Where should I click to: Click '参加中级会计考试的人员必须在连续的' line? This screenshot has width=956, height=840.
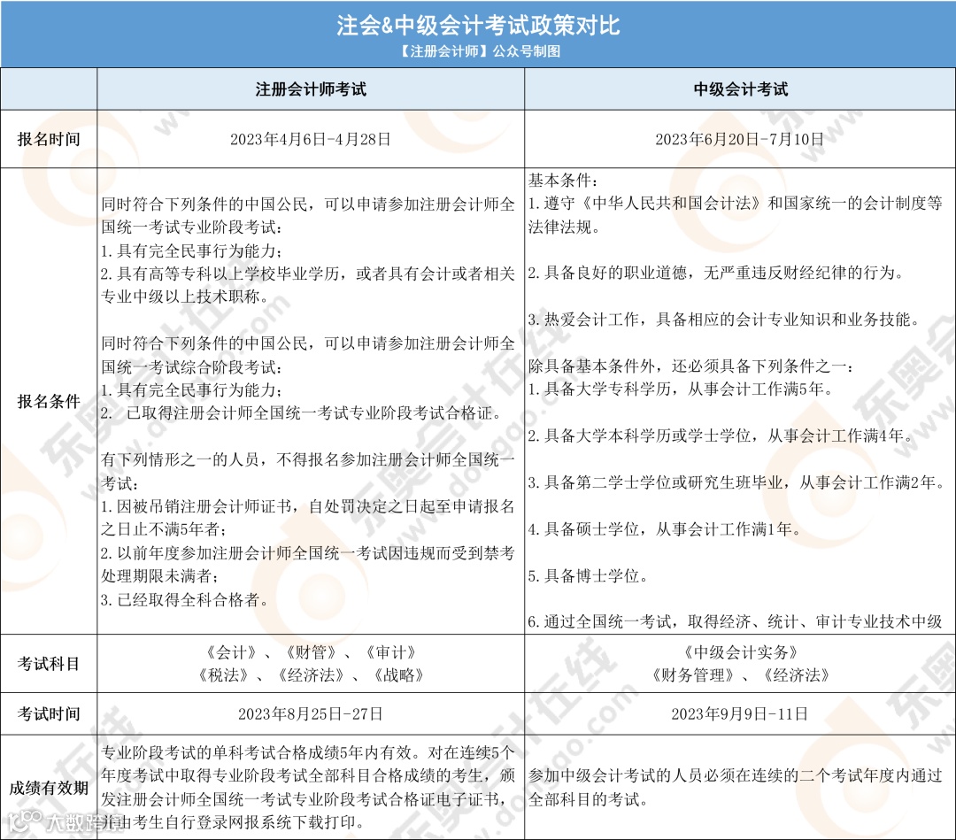pyautogui.click(x=736, y=776)
